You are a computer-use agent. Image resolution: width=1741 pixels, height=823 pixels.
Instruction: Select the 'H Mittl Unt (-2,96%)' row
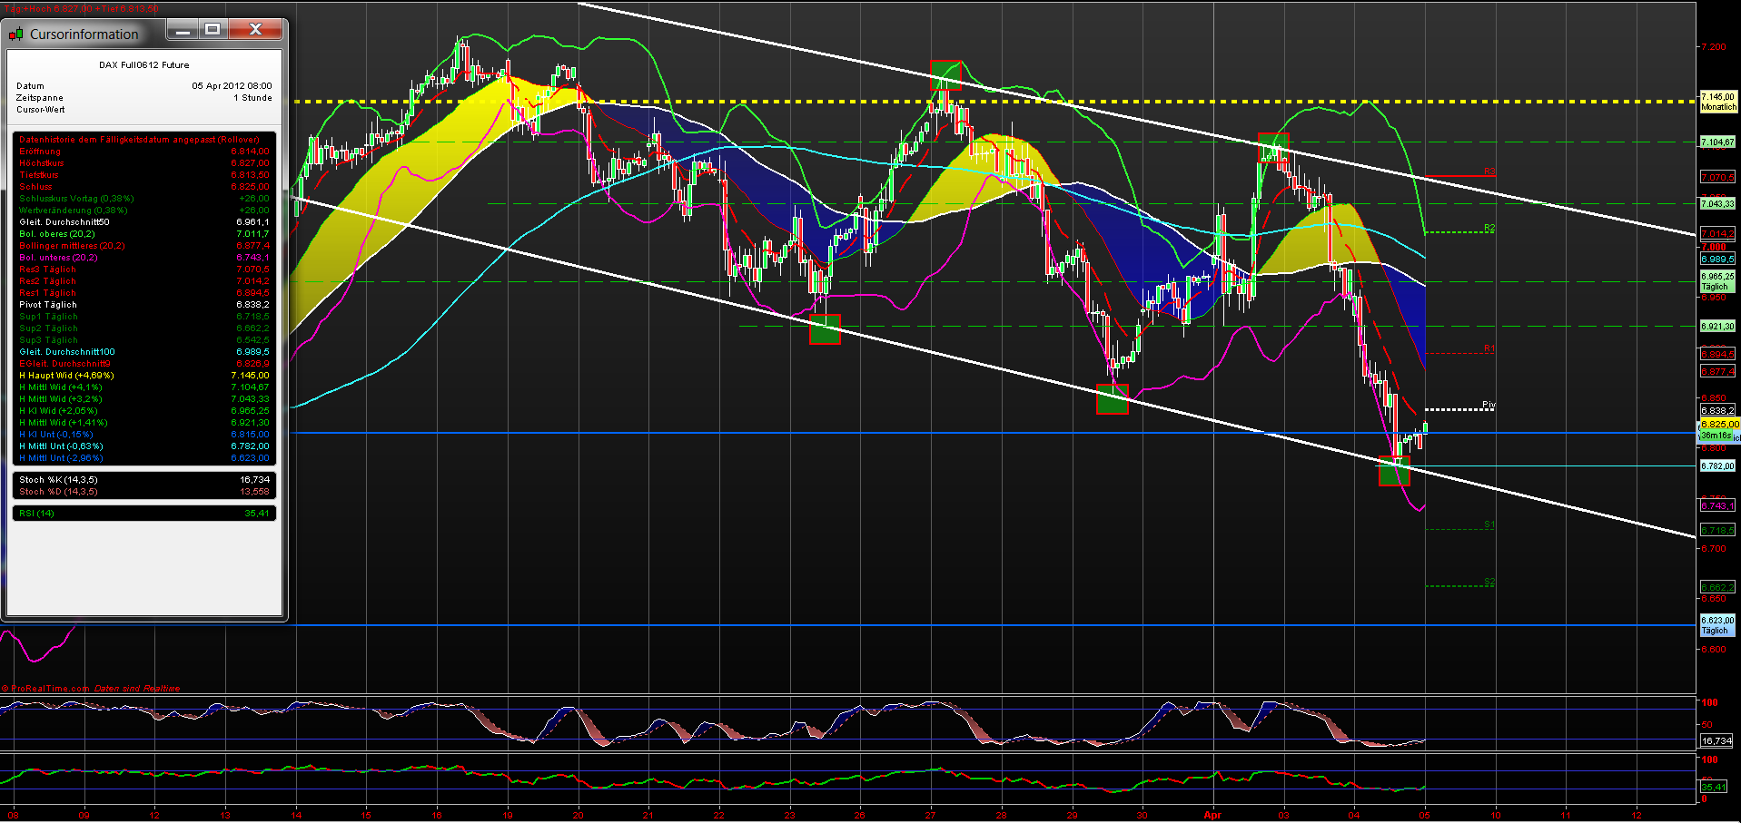(144, 458)
